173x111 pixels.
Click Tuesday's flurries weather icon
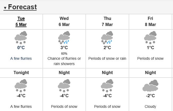pyautogui.click(x=21, y=37)
